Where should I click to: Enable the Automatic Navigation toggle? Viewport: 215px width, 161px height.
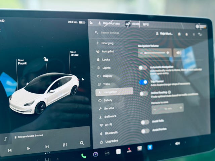click(143, 68)
